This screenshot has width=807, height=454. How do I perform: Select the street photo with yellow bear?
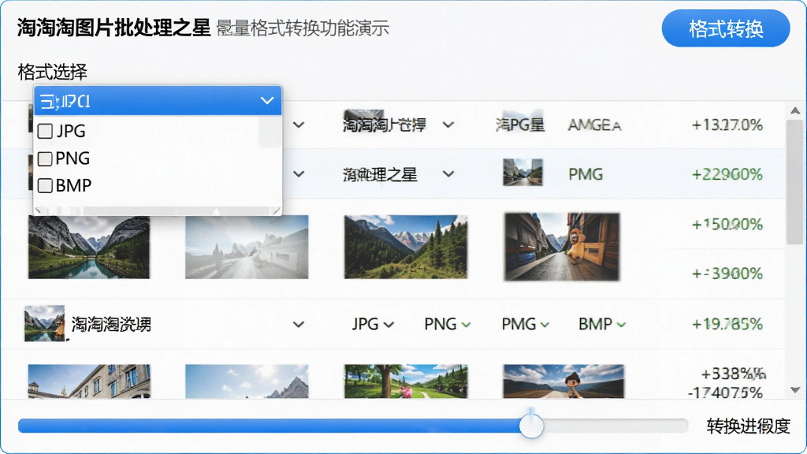click(562, 247)
